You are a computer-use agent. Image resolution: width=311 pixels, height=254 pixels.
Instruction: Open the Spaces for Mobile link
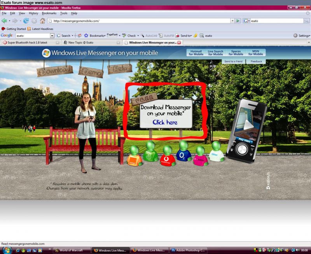236,53
